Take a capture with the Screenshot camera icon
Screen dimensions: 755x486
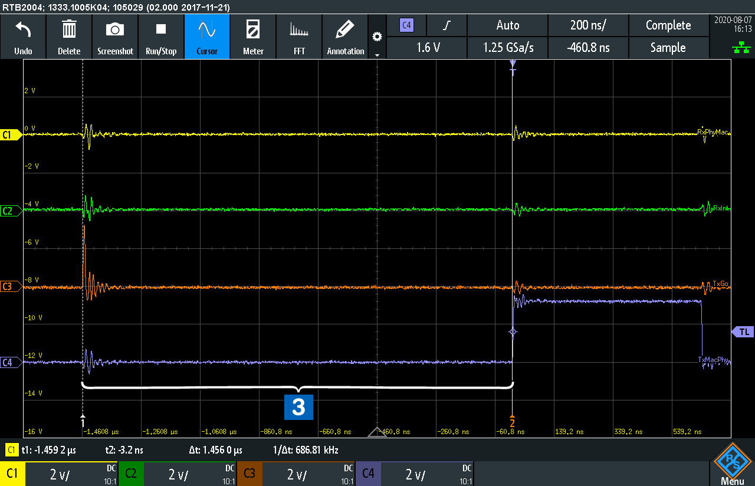click(x=115, y=29)
